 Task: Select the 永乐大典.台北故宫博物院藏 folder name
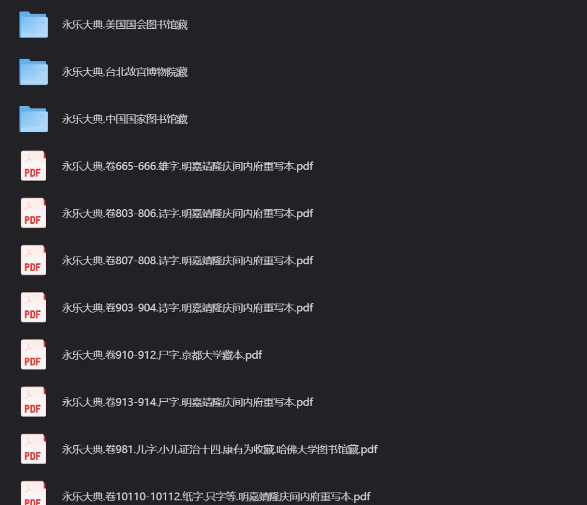click(x=124, y=72)
